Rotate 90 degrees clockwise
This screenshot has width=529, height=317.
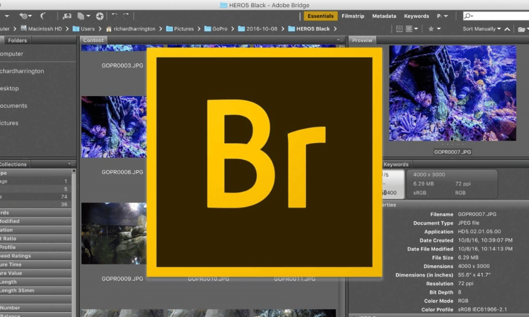[x=126, y=16]
